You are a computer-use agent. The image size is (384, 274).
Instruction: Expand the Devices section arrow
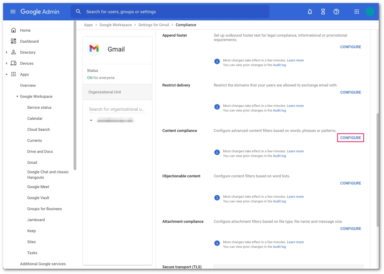pyautogui.click(x=7, y=63)
